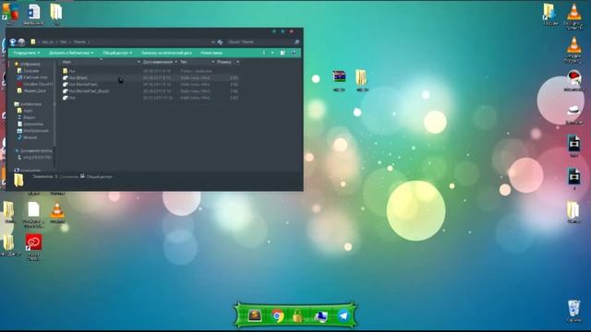Click the padlock icon in the dock
This screenshot has height=332, width=591.
pos(297,316)
